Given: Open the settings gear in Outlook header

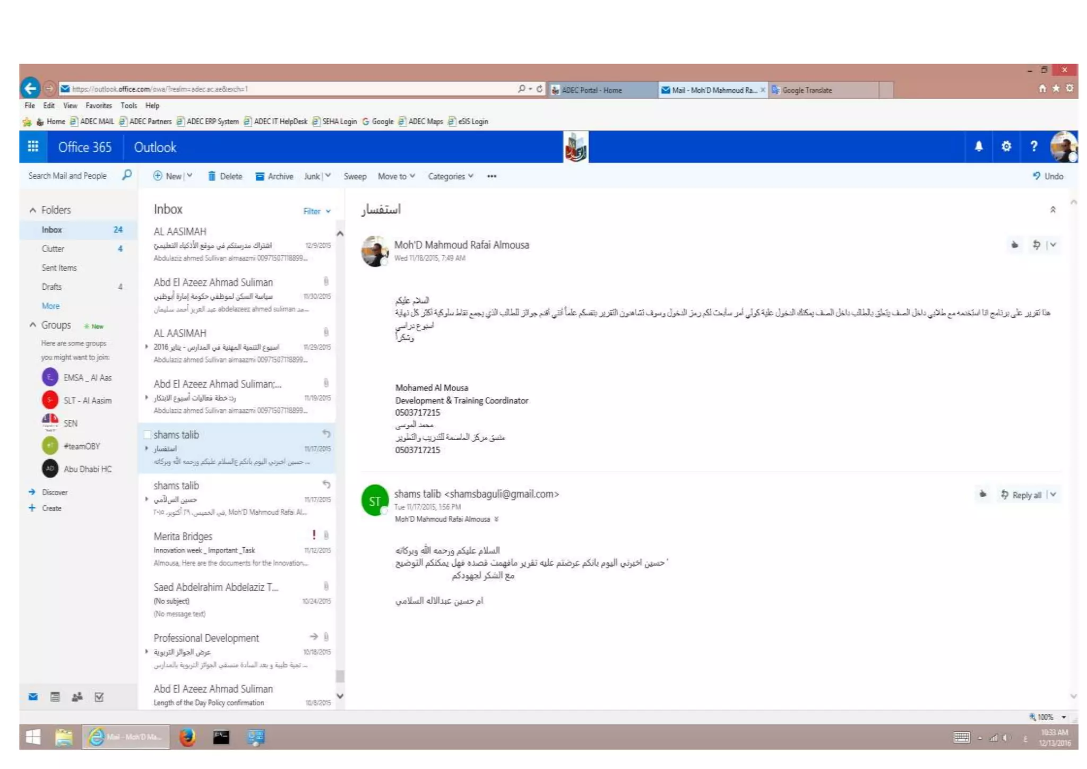Looking at the screenshot, I should pos(1006,146).
